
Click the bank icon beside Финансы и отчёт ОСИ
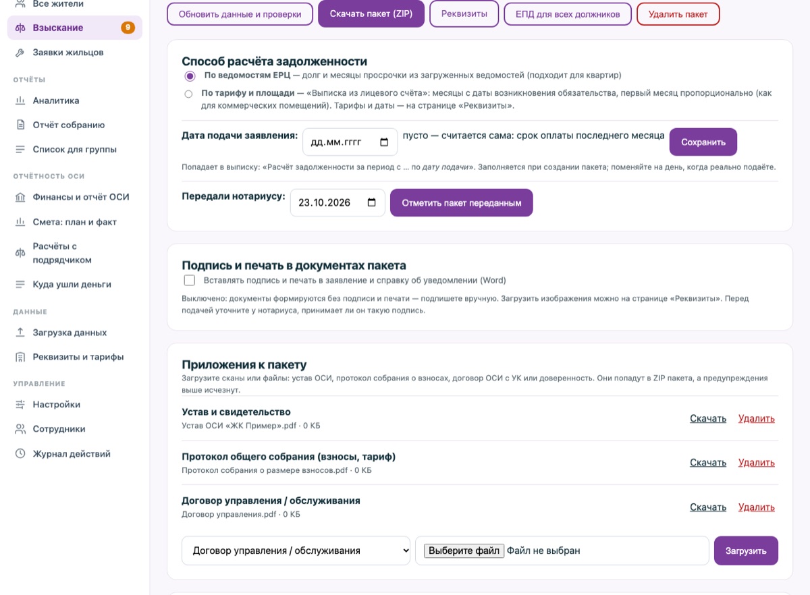click(20, 197)
